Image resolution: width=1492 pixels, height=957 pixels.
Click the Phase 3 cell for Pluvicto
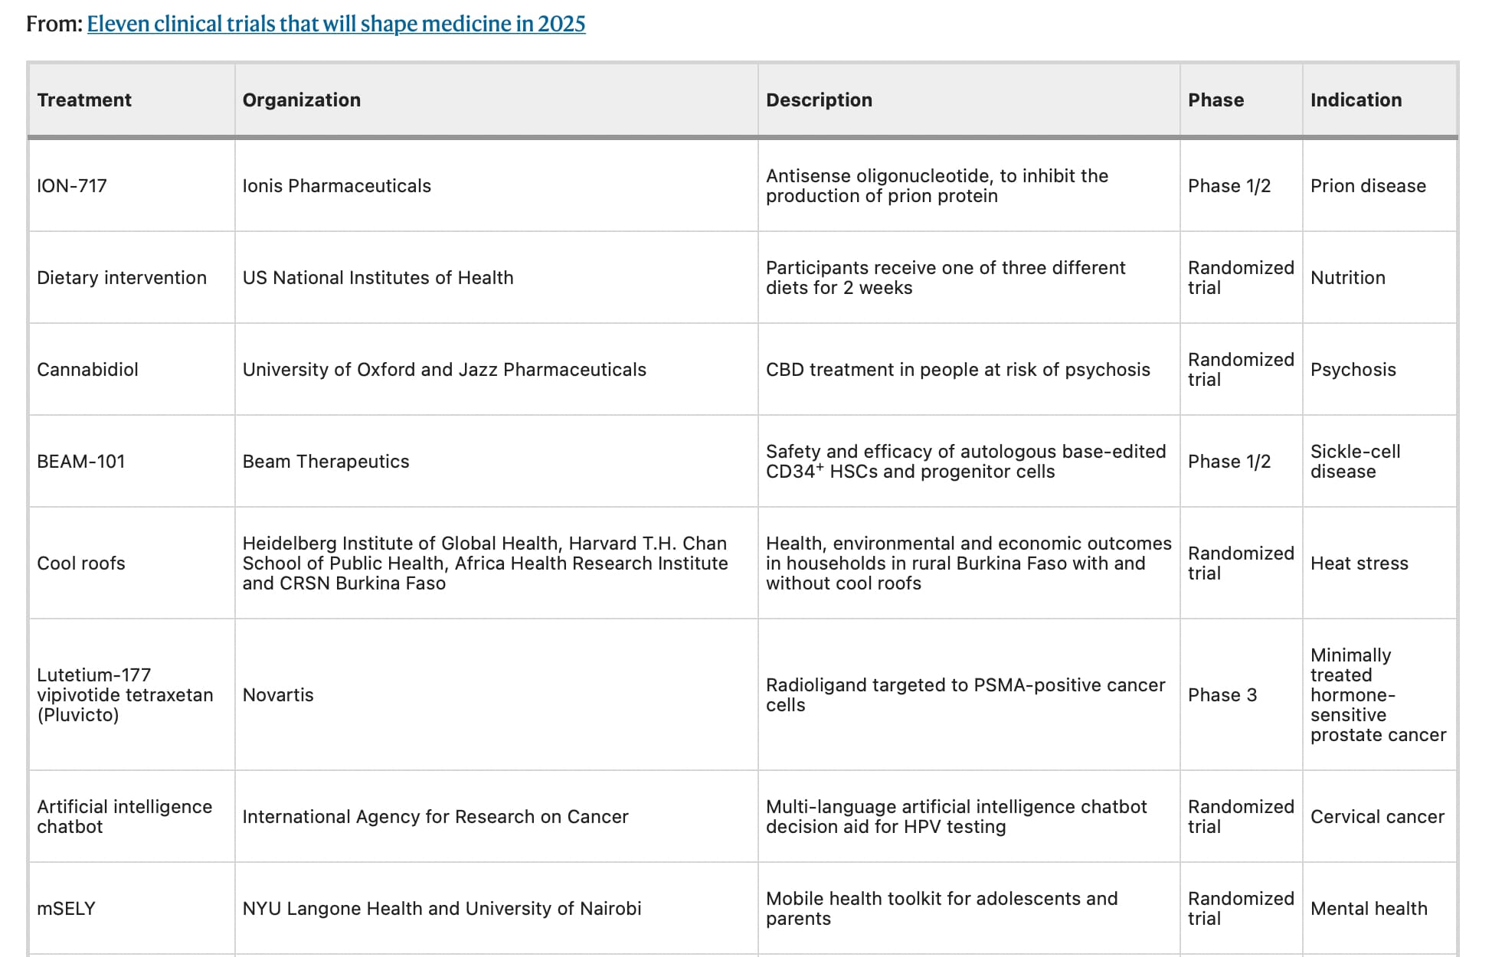click(1241, 695)
